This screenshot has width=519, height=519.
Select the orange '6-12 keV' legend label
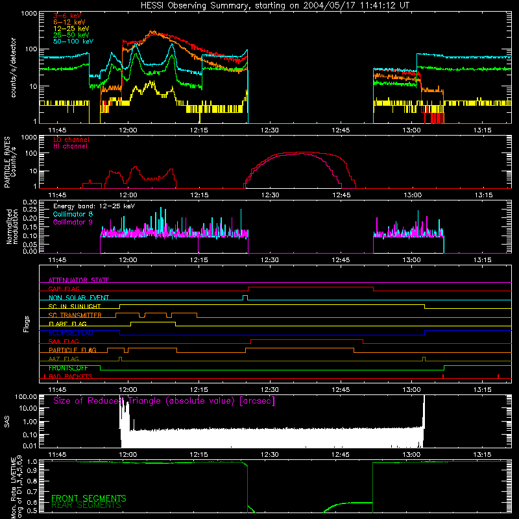click(69, 22)
